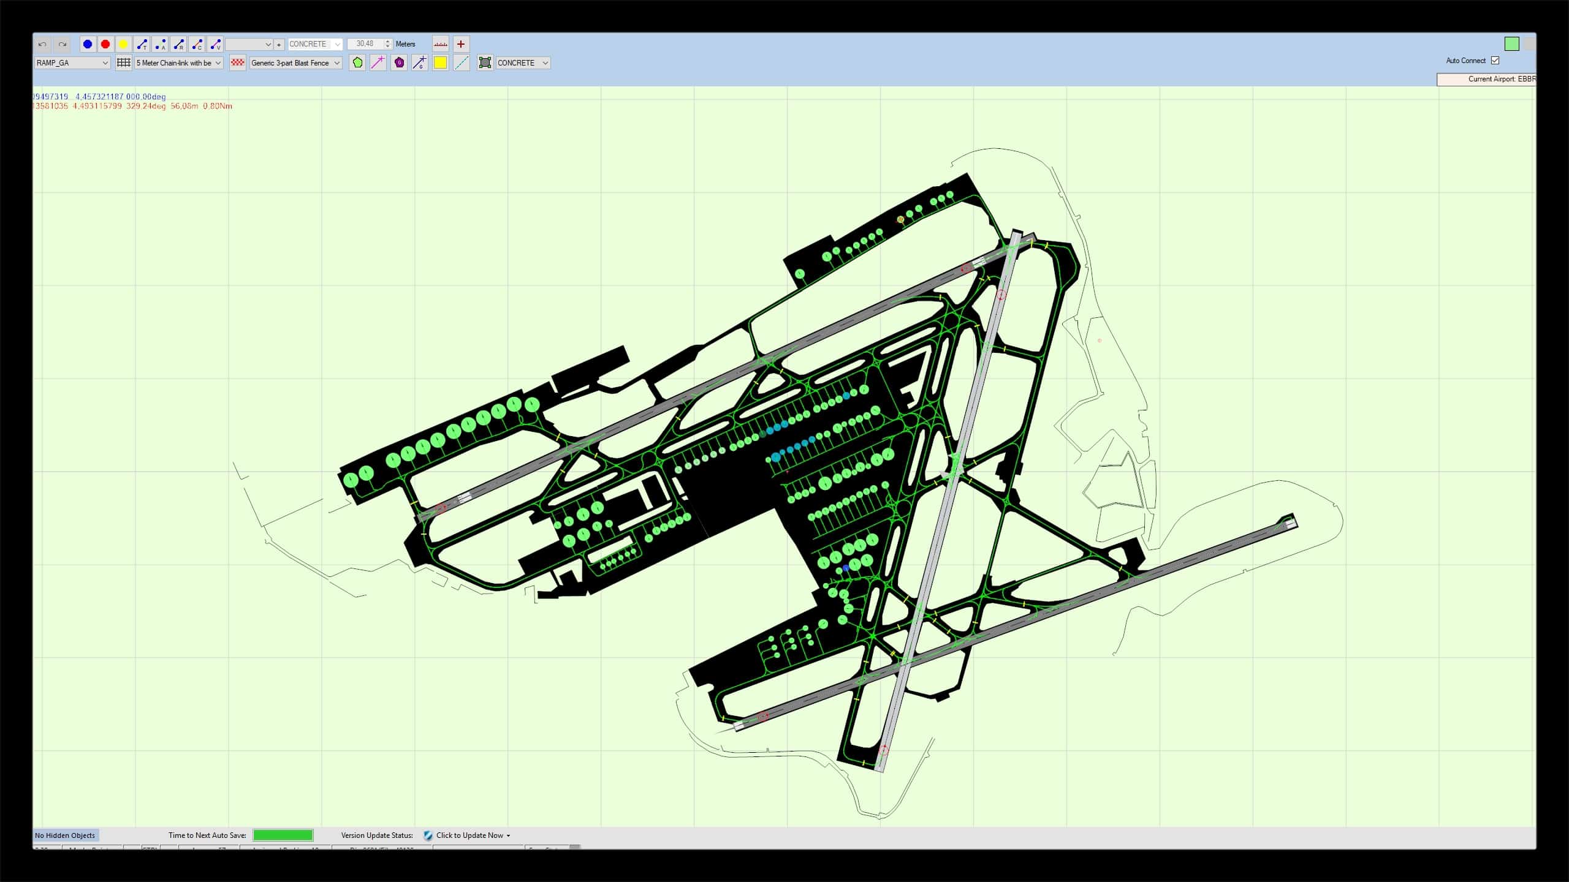Open the 5 Meter Chain-link fence dropdown

tap(218, 62)
